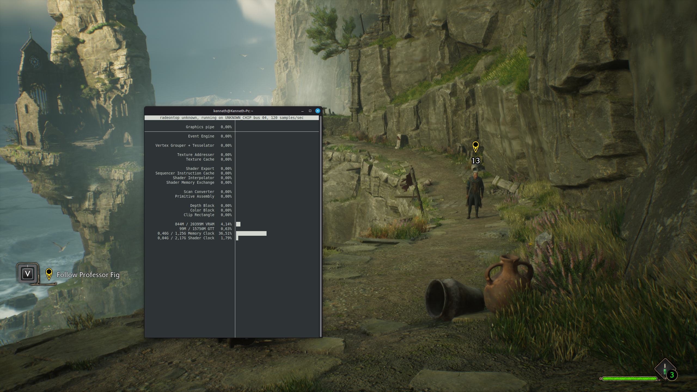Minimize the kenneth@Kenneth-Pc terminal
The image size is (697, 392).
click(302, 111)
